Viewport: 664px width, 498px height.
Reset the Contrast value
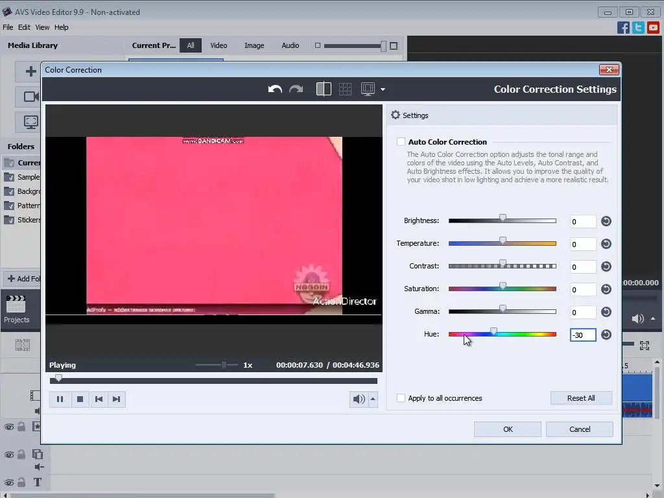point(606,267)
